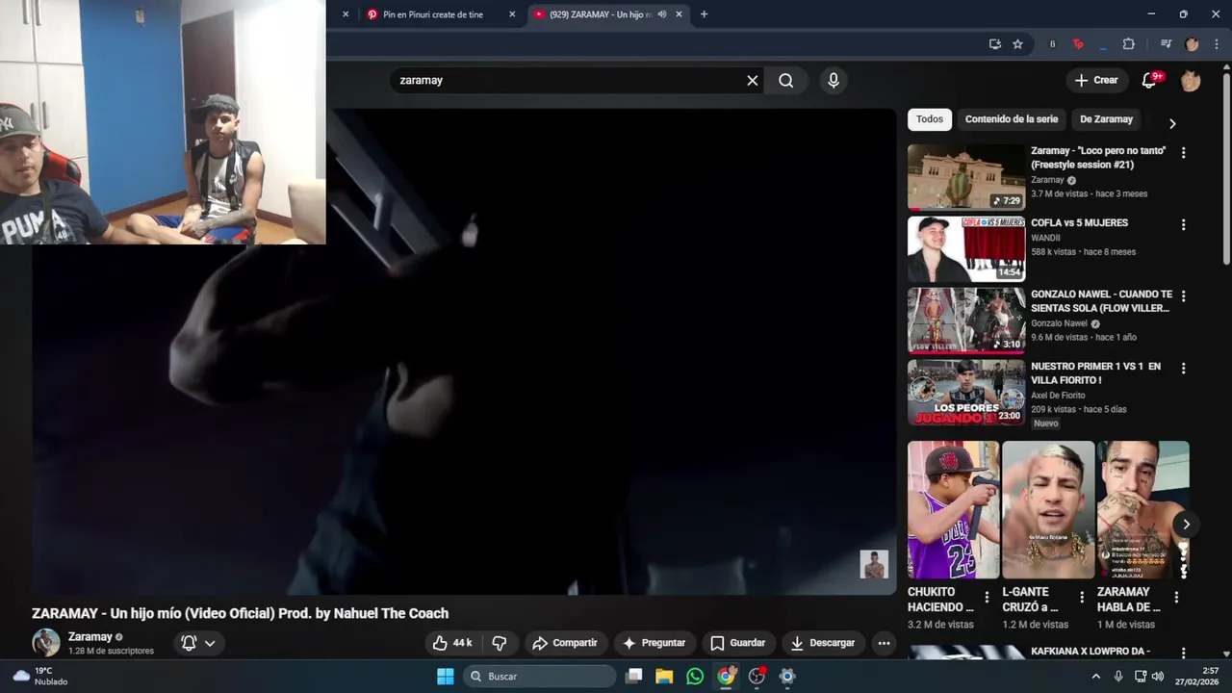1232x693 pixels.
Task: Open NUESTRO PRIMER 1 VS 1 thumbnail
Action: click(966, 393)
